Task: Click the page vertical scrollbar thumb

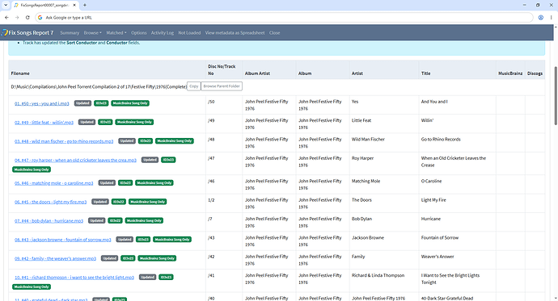Action: [x=556, y=95]
